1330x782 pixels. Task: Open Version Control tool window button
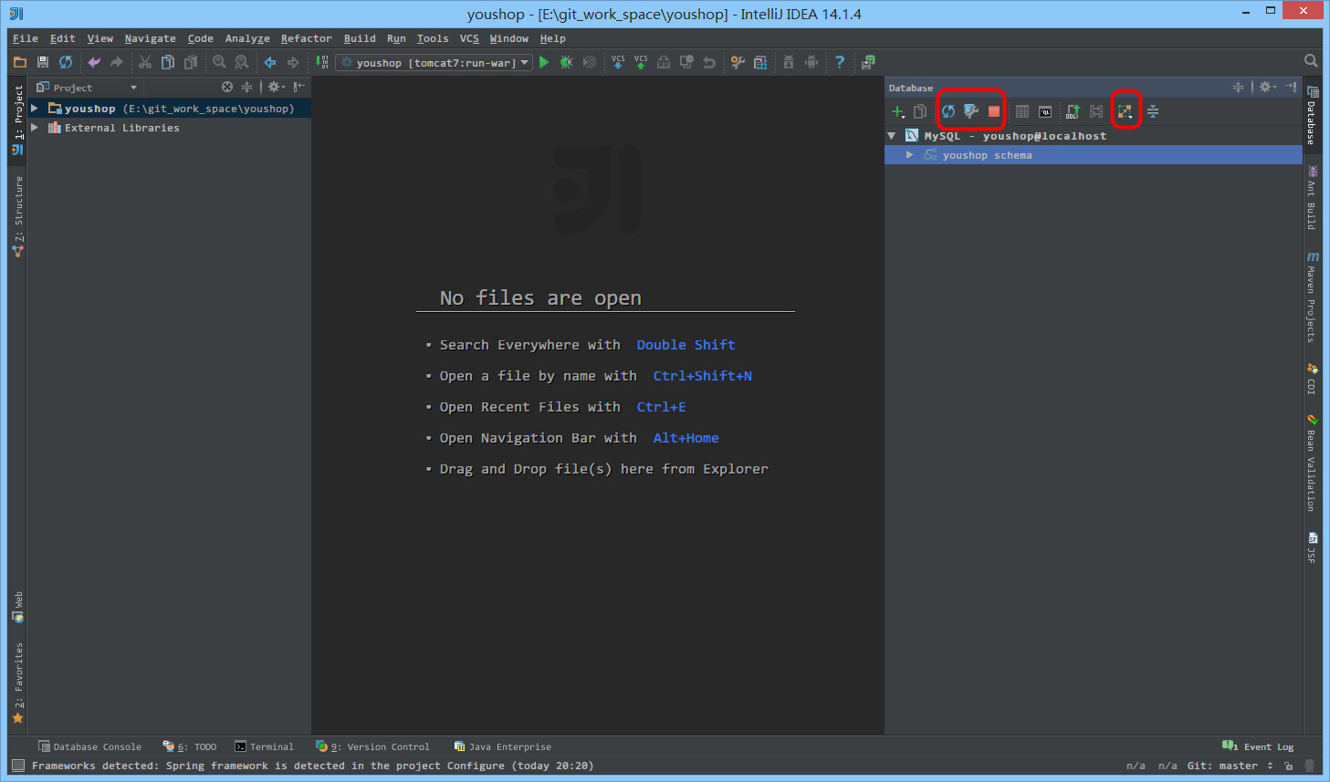pos(372,746)
